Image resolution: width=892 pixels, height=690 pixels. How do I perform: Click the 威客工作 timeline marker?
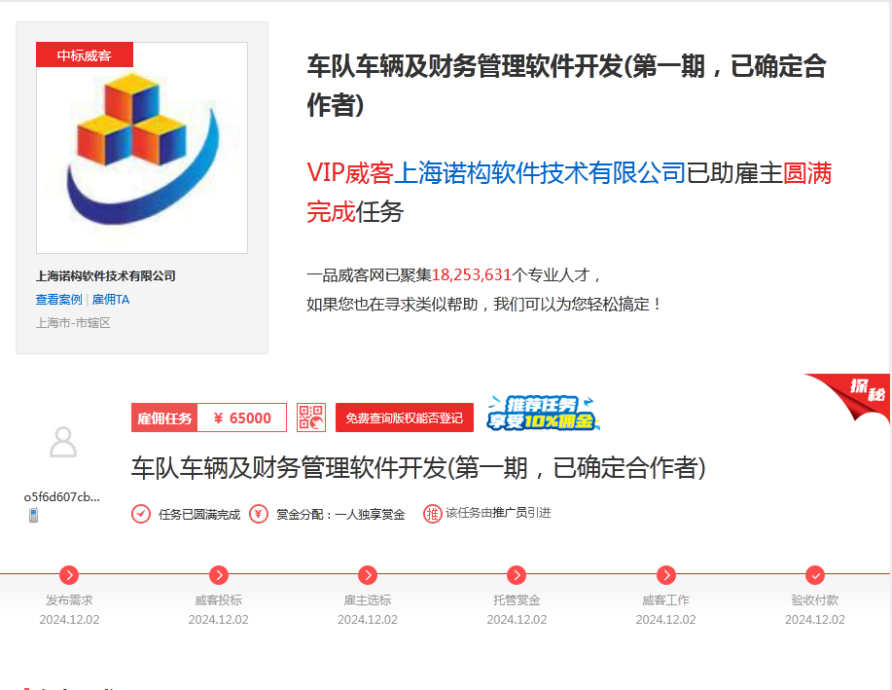(666, 575)
